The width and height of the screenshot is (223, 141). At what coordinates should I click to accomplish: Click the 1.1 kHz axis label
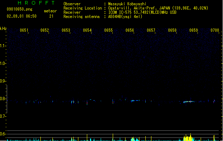point(3,46)
